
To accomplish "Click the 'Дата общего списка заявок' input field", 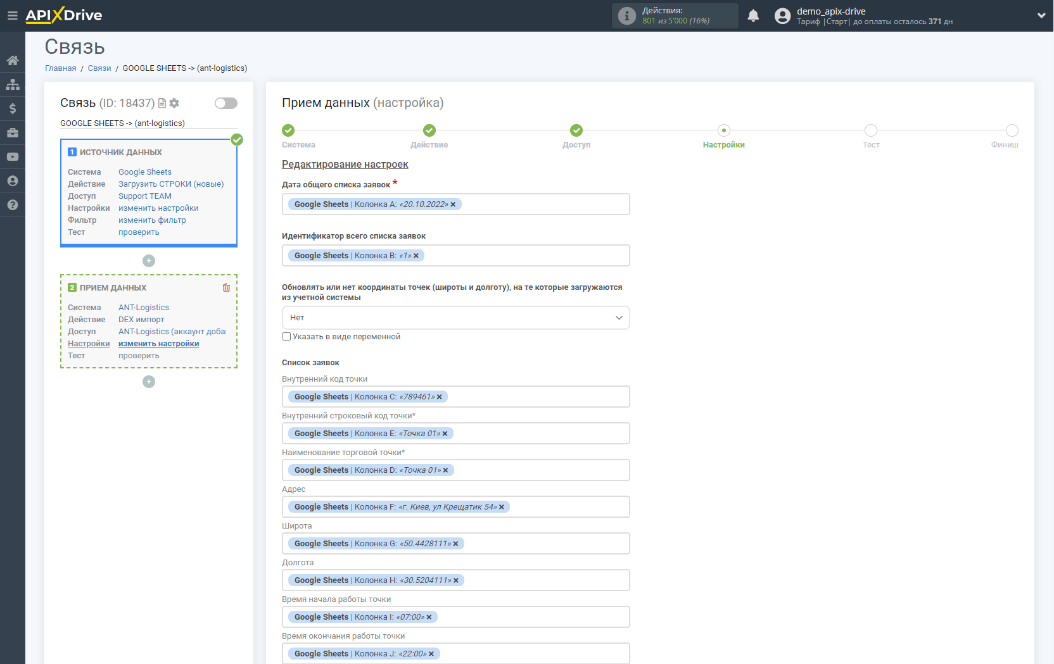I will pyautogui.click(x=455, y=204).
